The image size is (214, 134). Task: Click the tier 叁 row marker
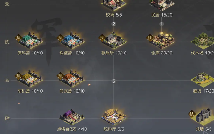[x=7, y=81]
